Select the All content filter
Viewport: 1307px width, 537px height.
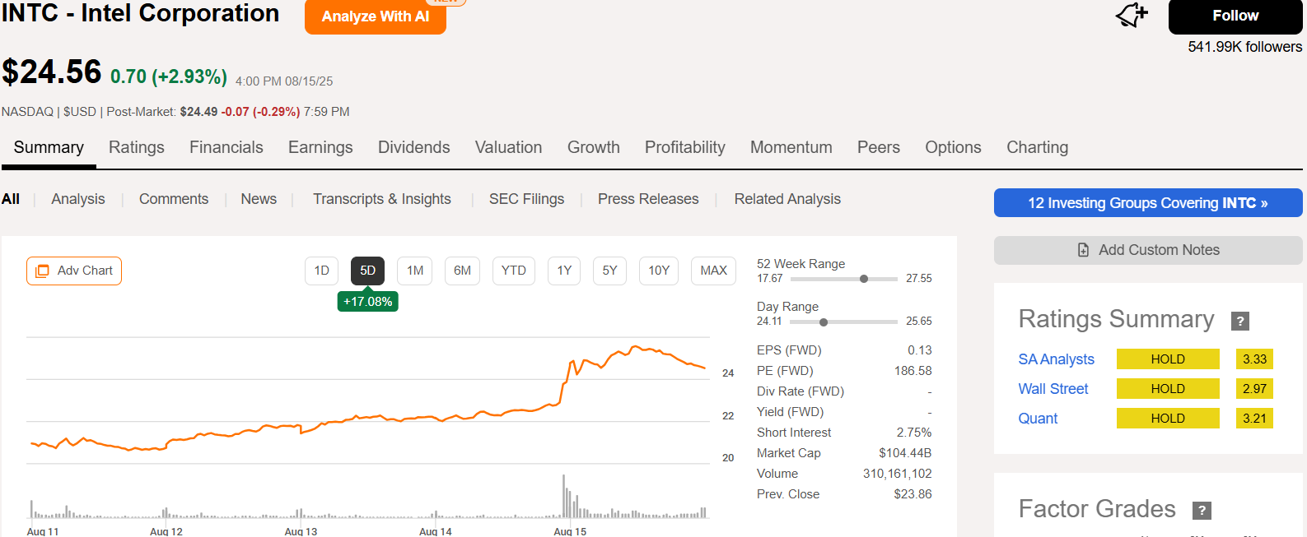point(11,199)
